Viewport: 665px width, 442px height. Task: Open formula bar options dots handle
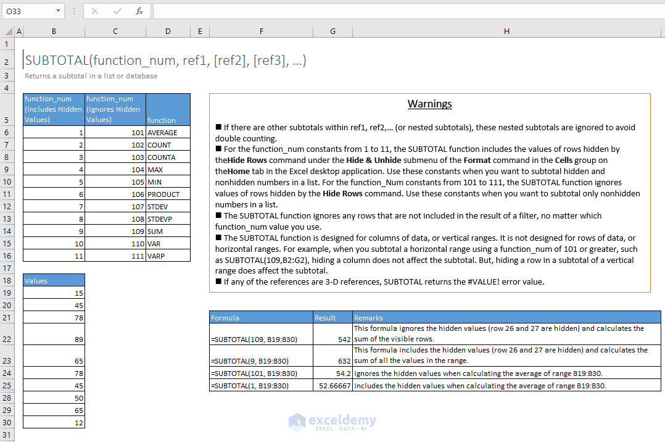(x=74, y=11)
